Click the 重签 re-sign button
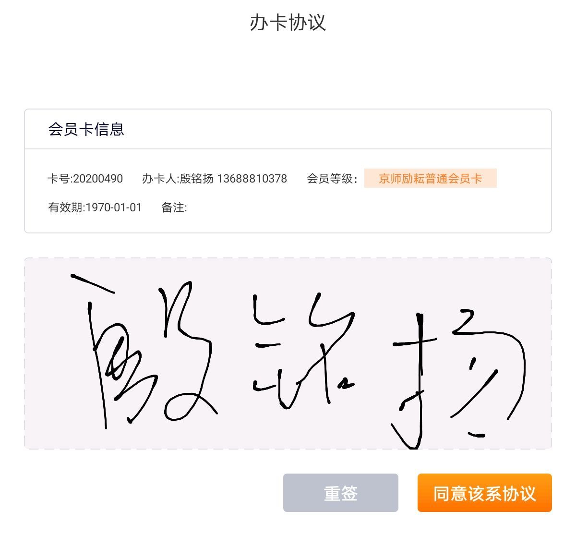This screenshot has height=536, width=576. pos(340,493)
